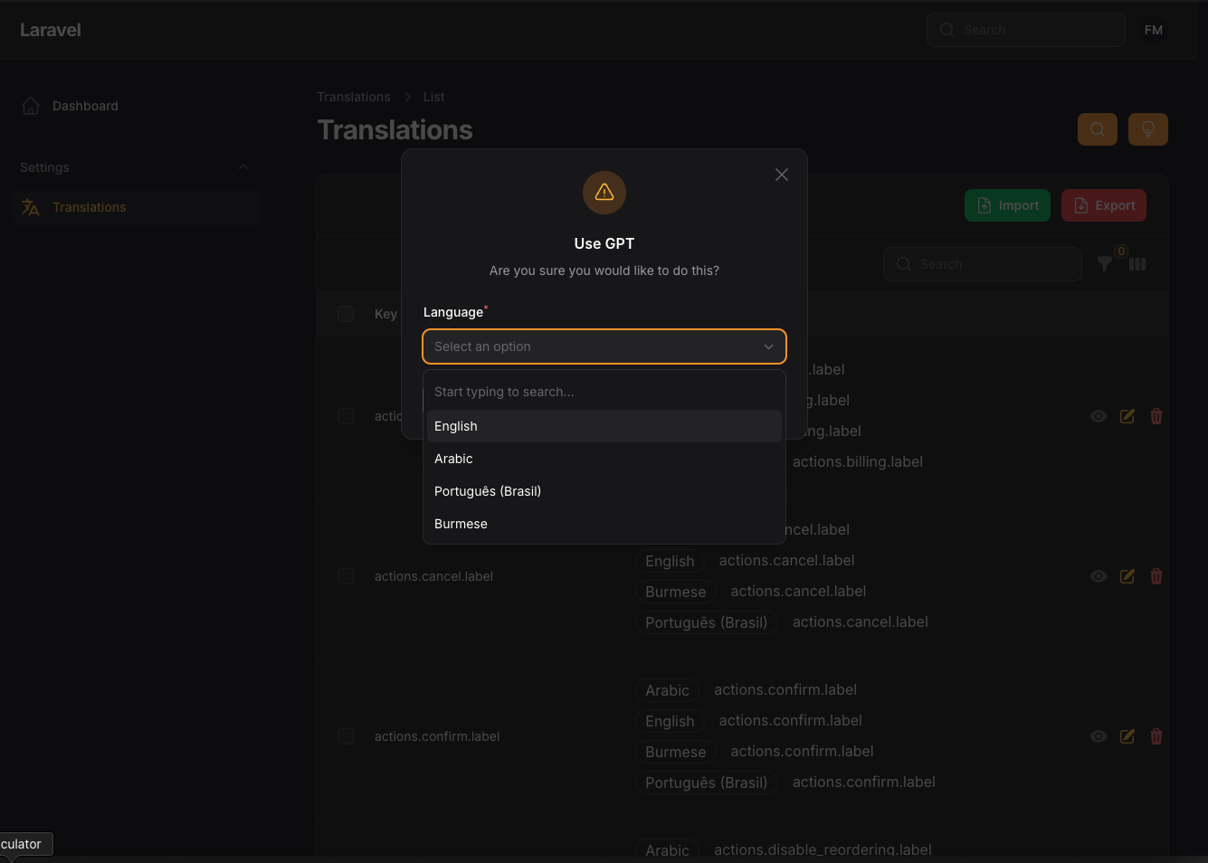Viewport: 1208px width, 863px height.
Task: Click the orange lightbulb GPT button
Action: point(1148,129)
